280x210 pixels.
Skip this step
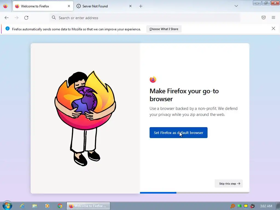[229, 183]
